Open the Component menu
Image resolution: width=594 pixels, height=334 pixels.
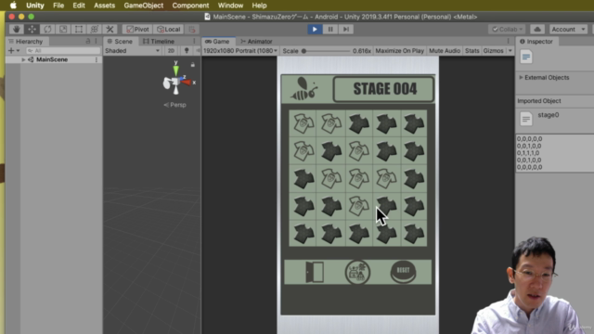pyautogui.click(x=190, y=6)
